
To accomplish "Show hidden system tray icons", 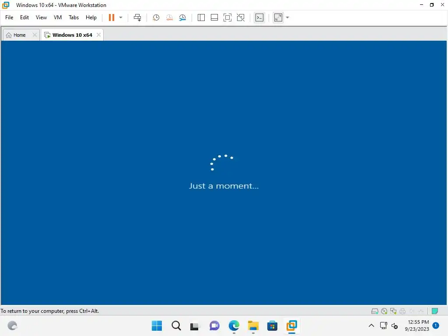I will (371, 325).
